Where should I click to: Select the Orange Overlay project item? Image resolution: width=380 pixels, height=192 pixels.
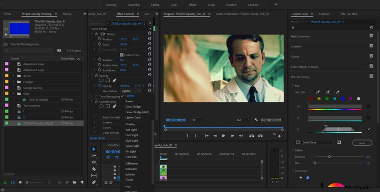click(x=33, y=88)
